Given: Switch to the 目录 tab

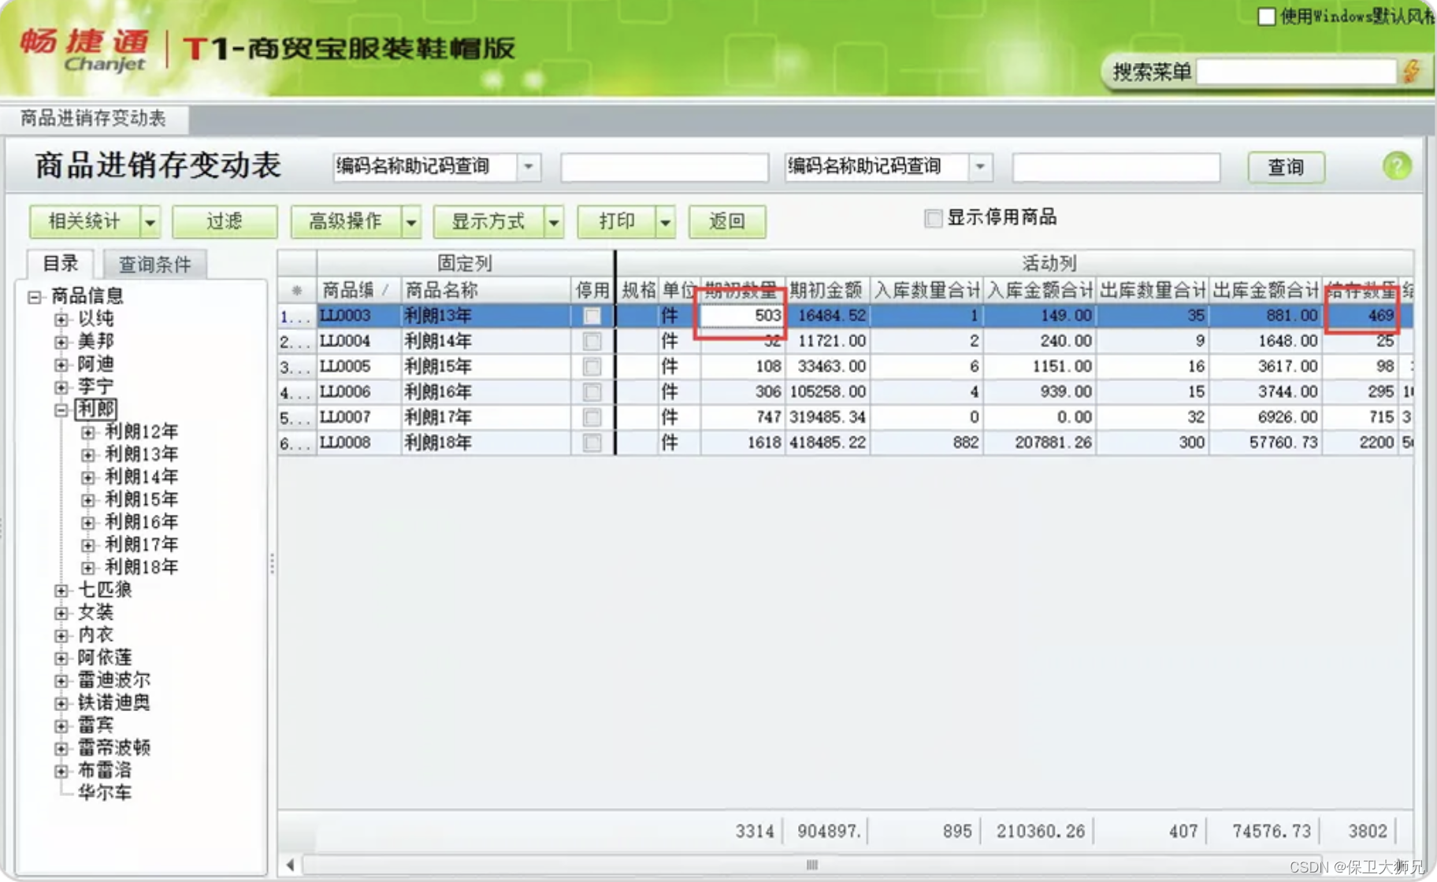Looking at the screenshot, I should [x=61, y=263].
